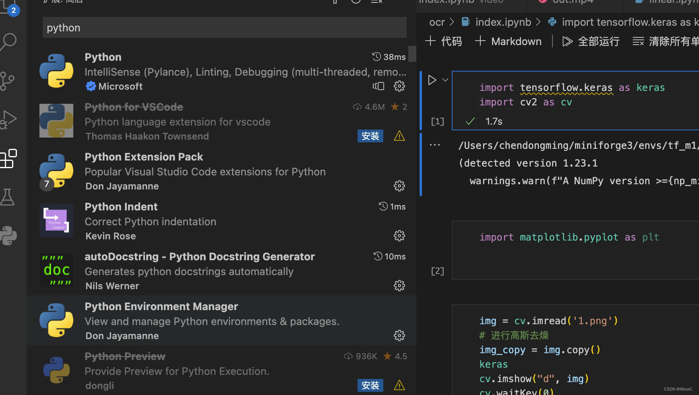
Task: Click the matplotlib import code cell
Action: pos(576,250)
